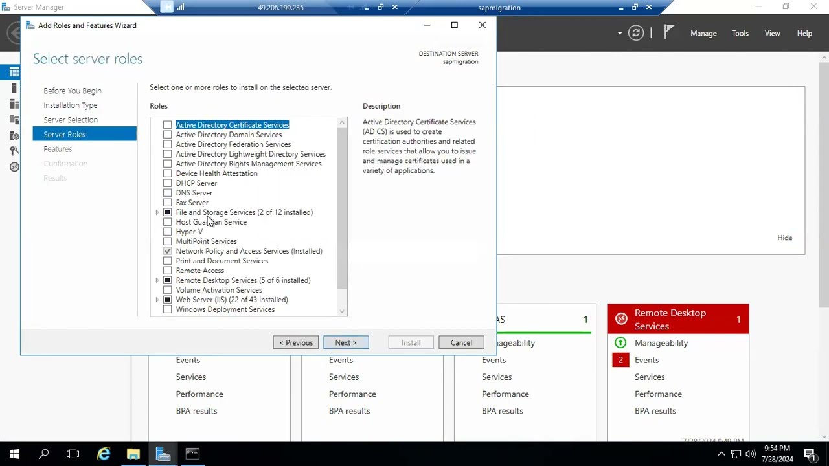
Task: Open Remote Desktop Services tile title
Action: [670, 319]
